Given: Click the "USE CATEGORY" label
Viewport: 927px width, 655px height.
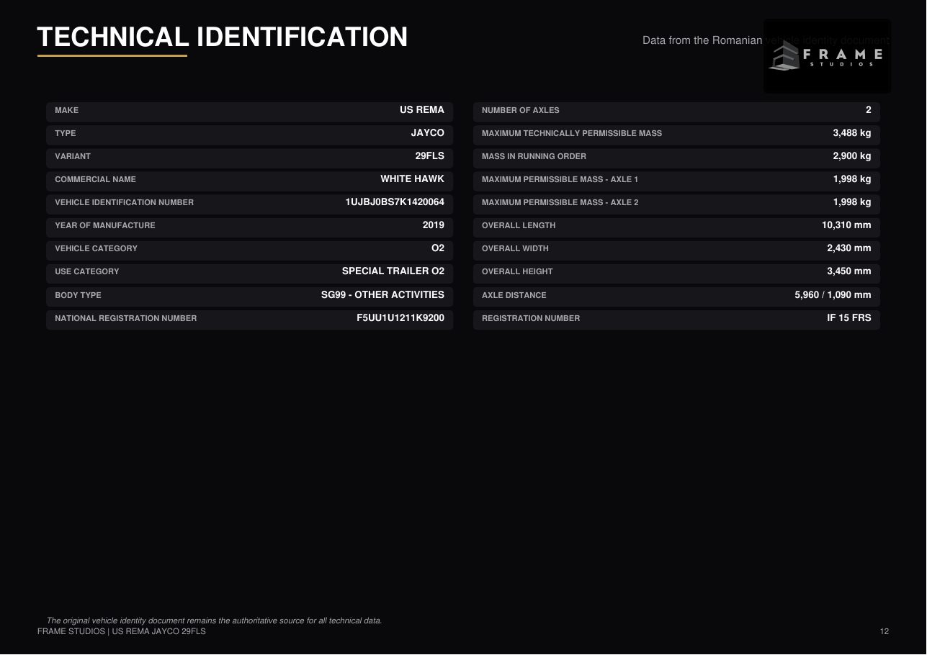Looking at the screenshot, I should pyautogui.click(x=87, y=271).
